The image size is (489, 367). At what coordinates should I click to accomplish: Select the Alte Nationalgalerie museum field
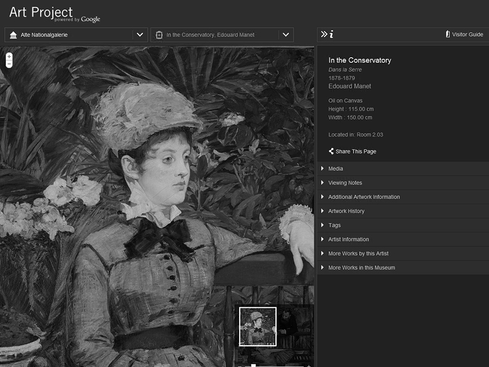click(76, 35)
